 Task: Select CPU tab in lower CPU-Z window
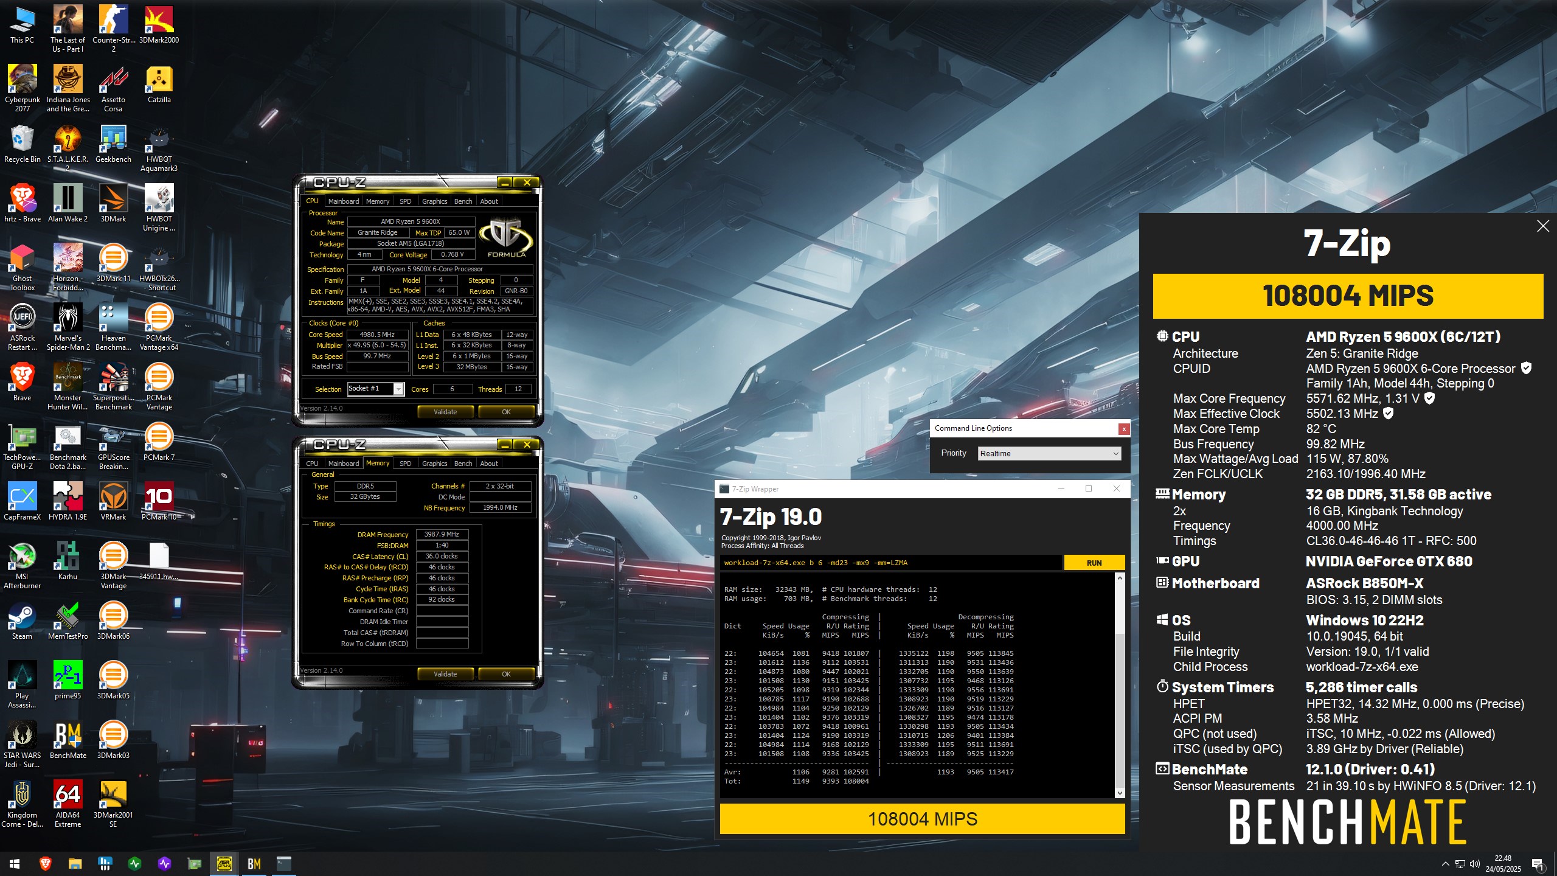click(x=312, y=464)
